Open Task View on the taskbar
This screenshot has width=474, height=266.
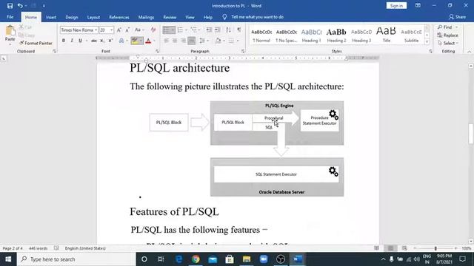click(x=161, y=259)
